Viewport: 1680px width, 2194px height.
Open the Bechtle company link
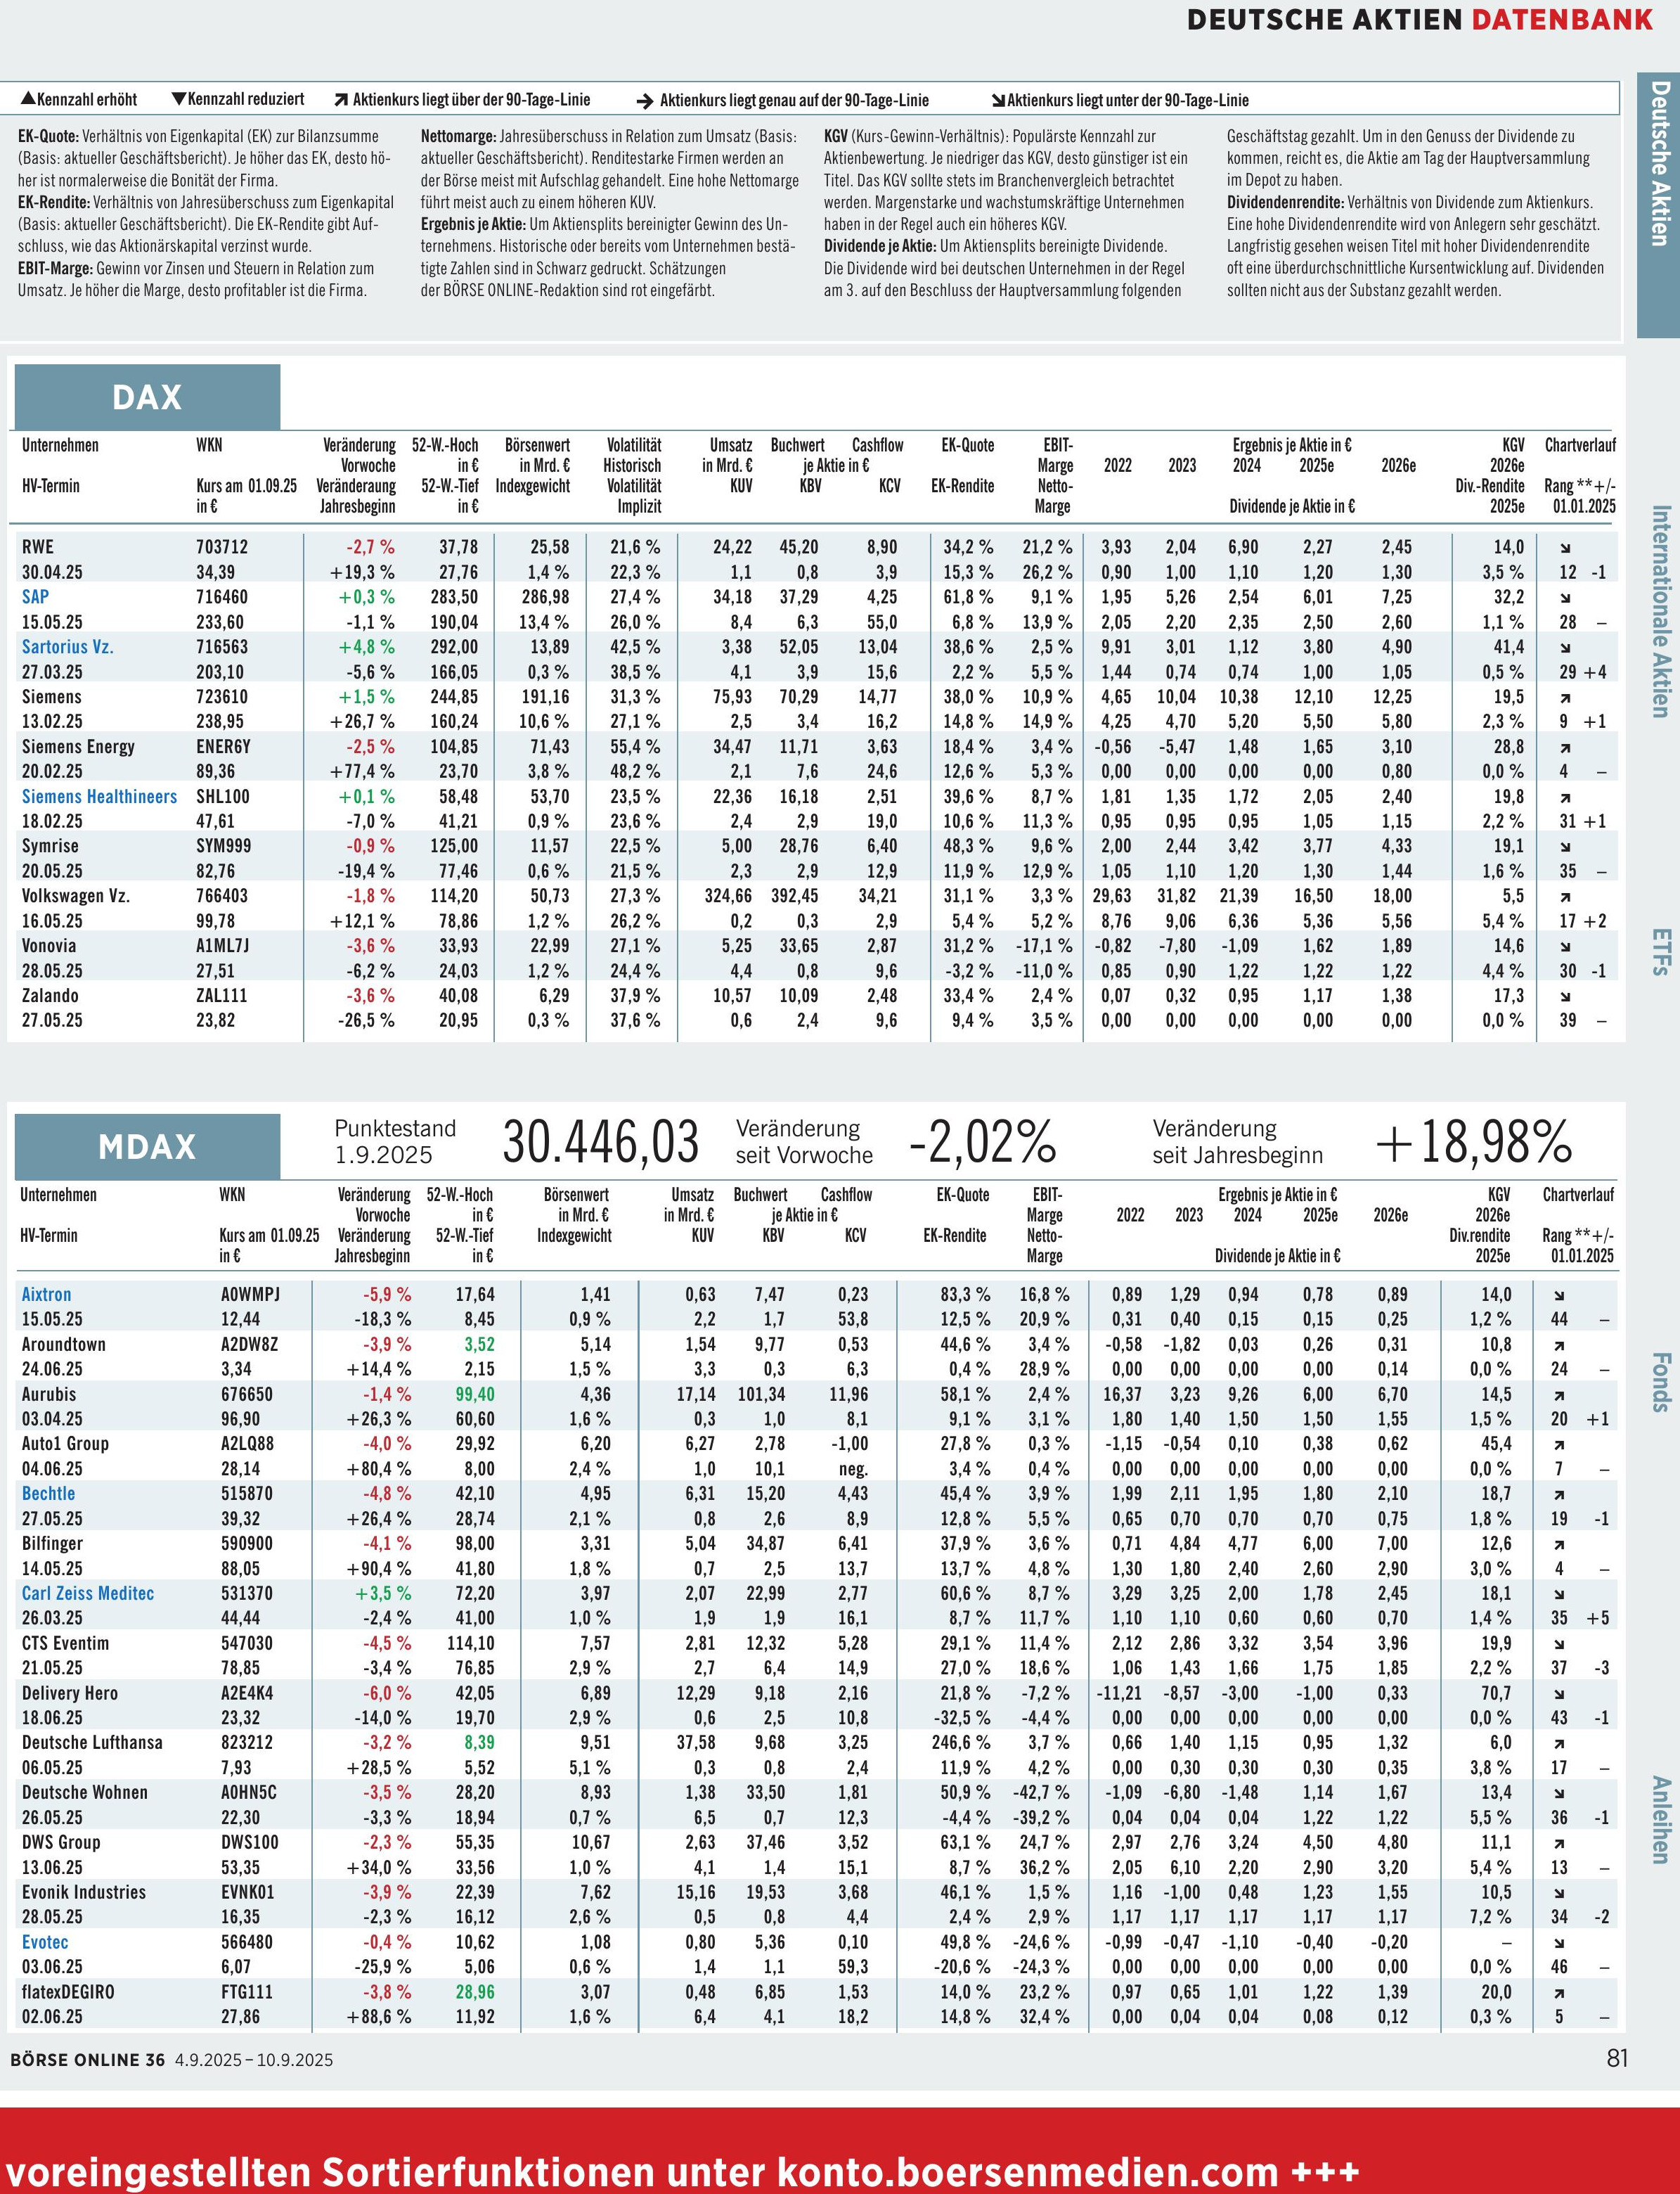pos(48,1494)
